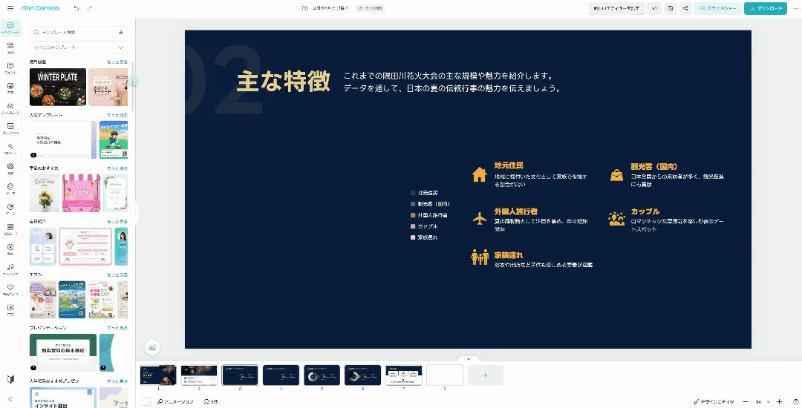The height and width of the screenshot is (408, 802).
Task: Open the help question-mark icon
Action: tap(795, 402)
